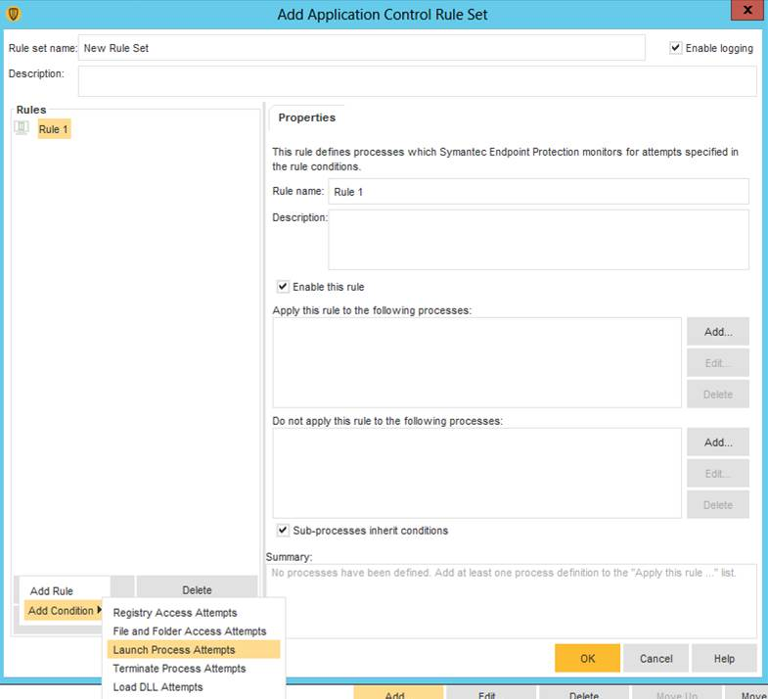Choose Launch Process Attempts condition
768x699 pixels.
tap(194, 649)
